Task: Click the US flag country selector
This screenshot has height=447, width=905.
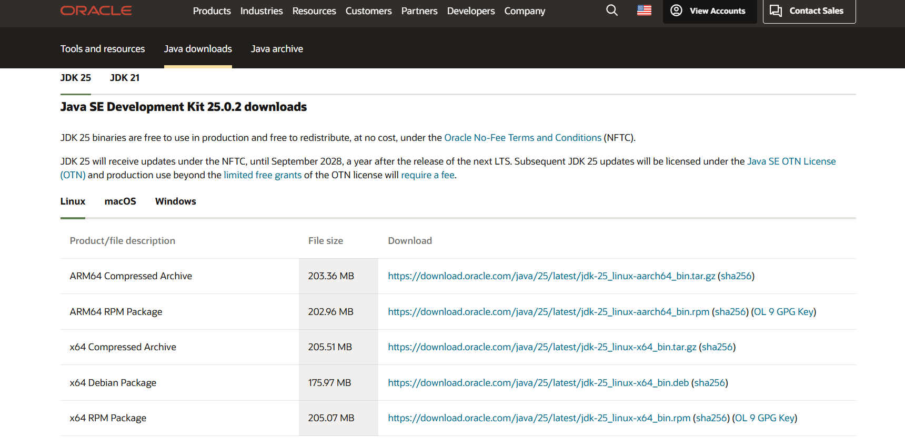Action: [644, 11]
